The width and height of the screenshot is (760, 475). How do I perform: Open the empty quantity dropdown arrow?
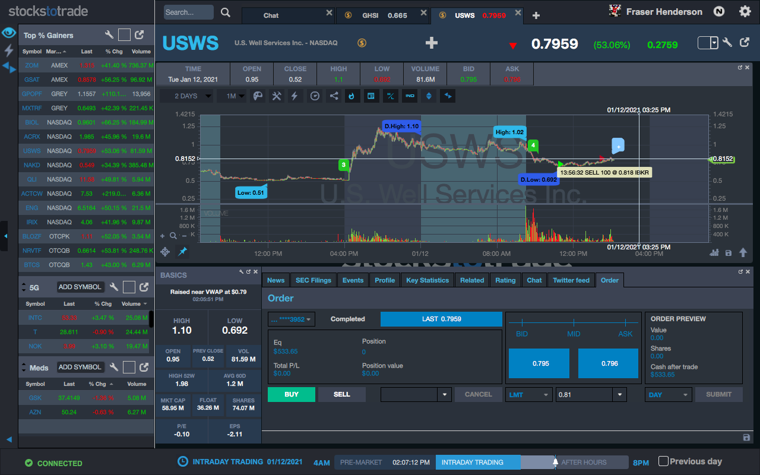click(445, 394)
